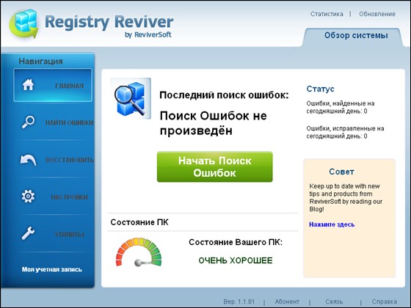411x308 pixels.
Task: Click the Состояние ПК section header
Action: tap(139, 222)
